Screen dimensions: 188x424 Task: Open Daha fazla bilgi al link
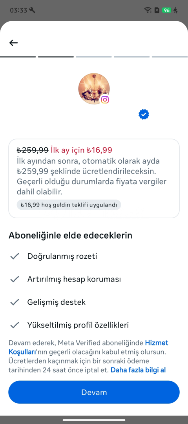pos(138,370)
